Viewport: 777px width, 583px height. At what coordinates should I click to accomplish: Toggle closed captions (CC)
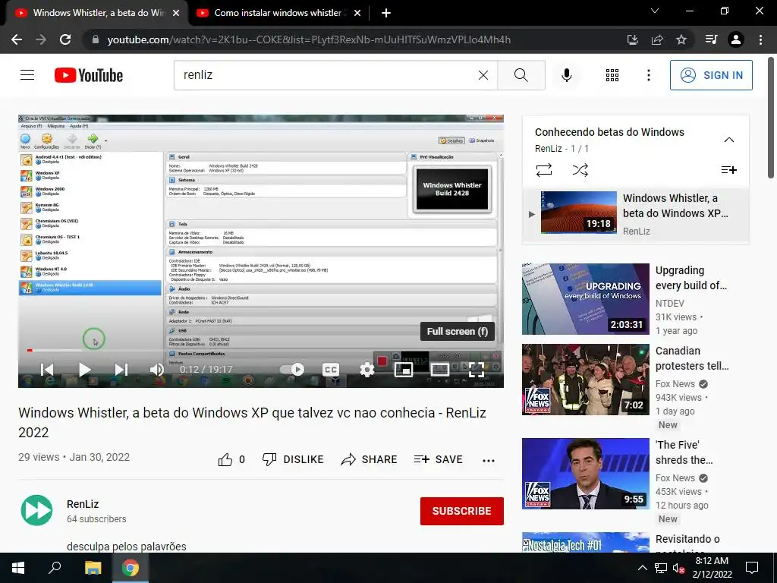click(331, 370)
